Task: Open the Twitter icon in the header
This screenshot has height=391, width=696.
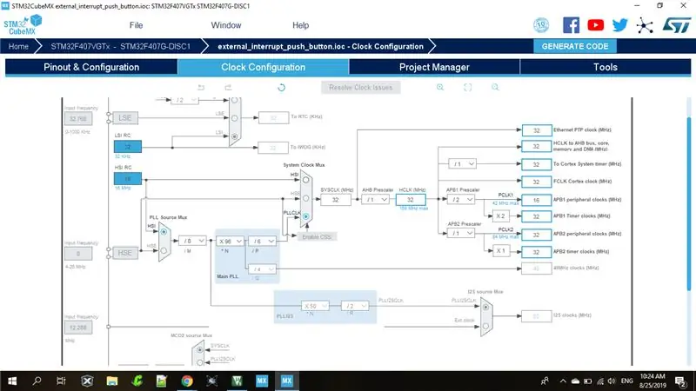Action: point(619,25)
